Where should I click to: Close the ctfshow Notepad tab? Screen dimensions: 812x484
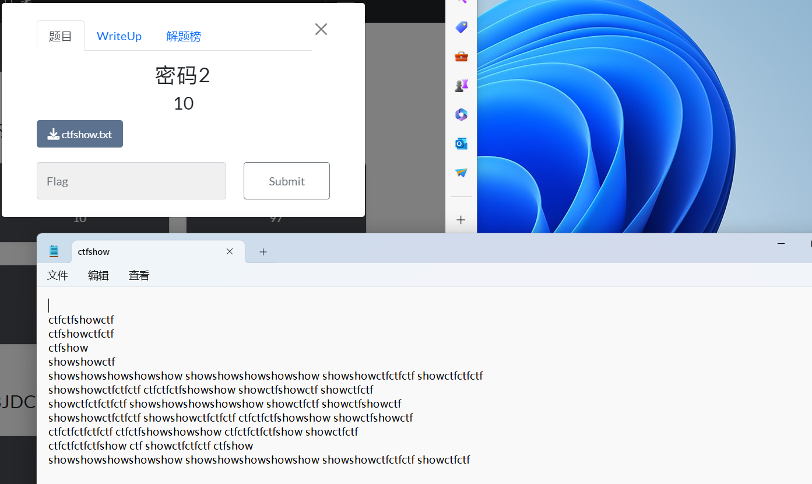coord(230,251)
